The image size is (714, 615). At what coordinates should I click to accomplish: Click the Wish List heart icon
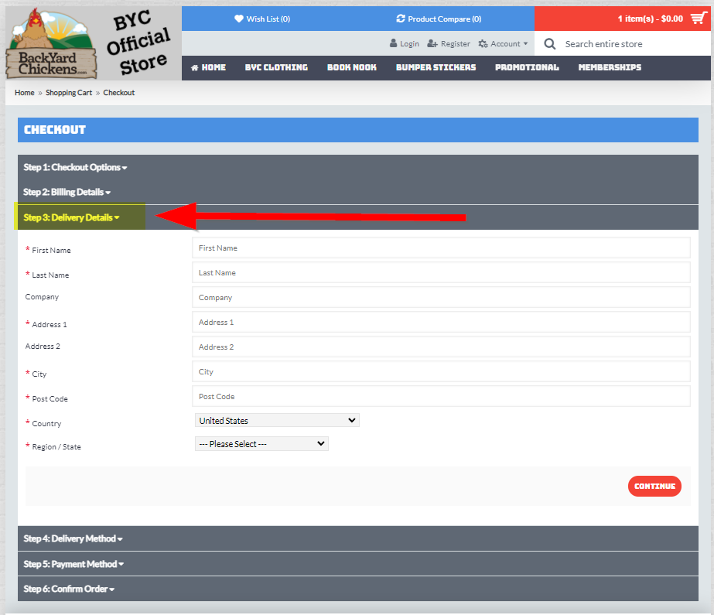coord(239,19)
